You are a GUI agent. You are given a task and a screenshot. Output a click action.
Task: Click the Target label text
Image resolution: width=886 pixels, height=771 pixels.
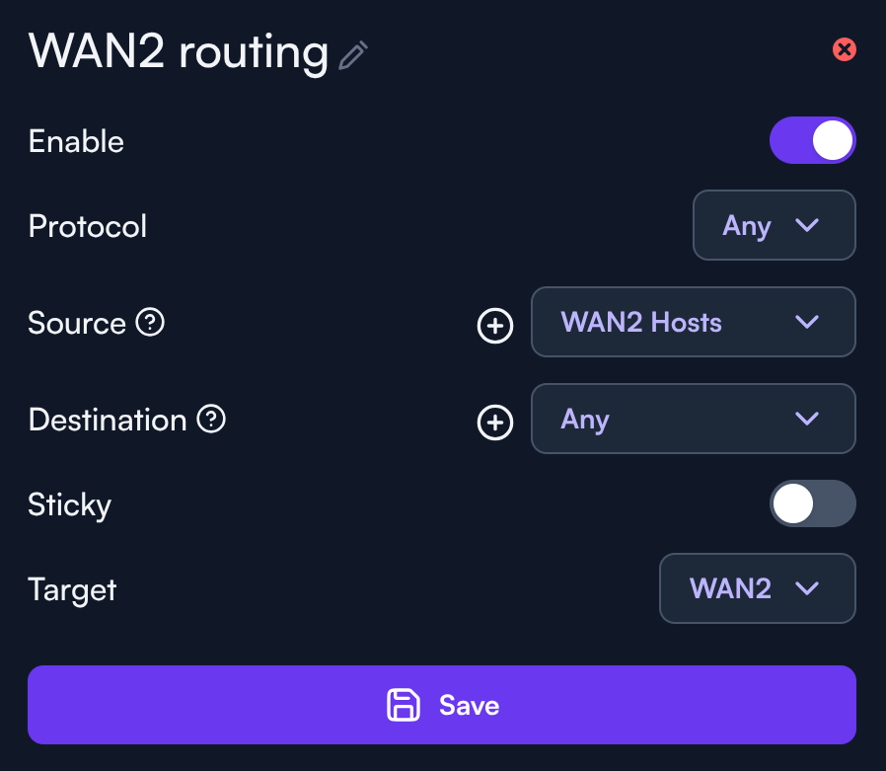click(73, 589)
